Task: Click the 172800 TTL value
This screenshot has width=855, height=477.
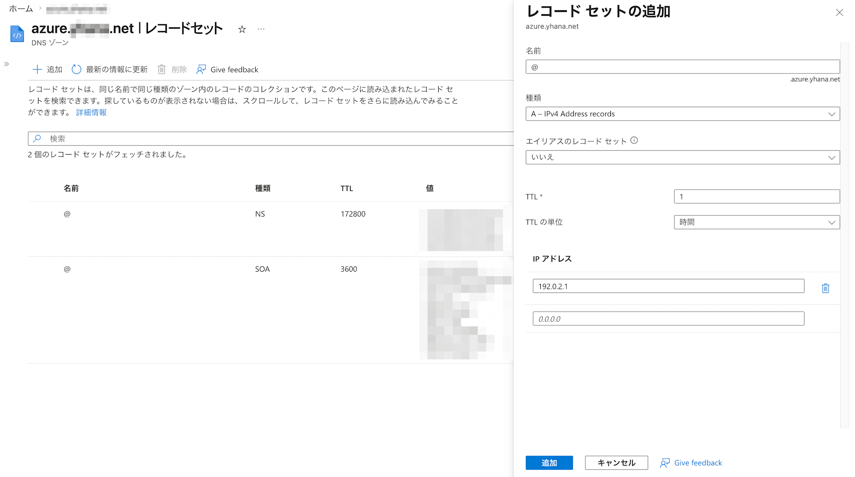Action: tap(353, 214)
